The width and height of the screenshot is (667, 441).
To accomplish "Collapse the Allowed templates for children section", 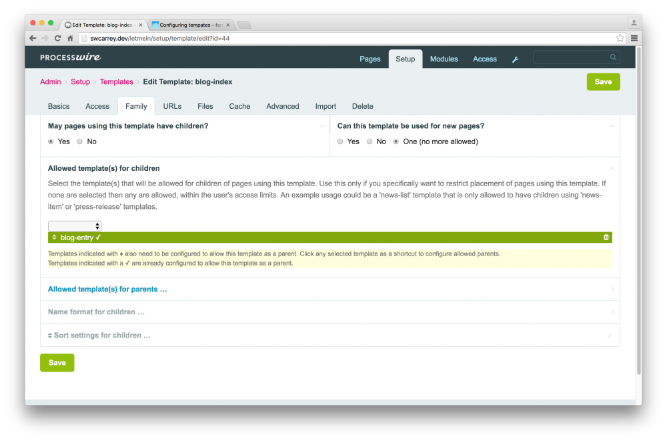I will (x=612, y=168).
